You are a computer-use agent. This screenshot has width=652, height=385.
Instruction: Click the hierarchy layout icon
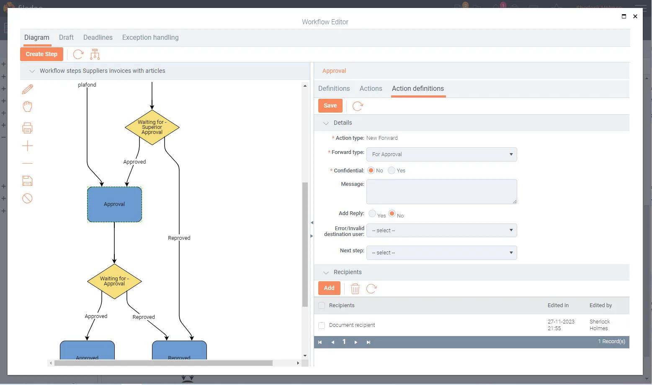(95, 54)
